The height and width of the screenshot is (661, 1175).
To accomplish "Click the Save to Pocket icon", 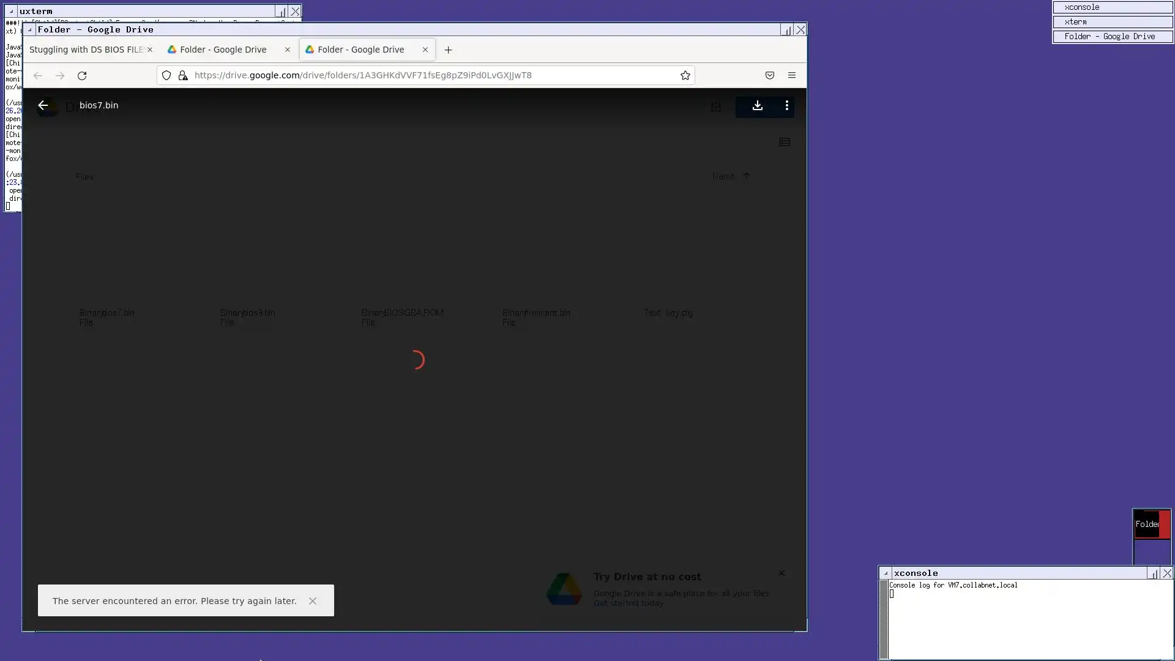I will (x=769, y=75).
